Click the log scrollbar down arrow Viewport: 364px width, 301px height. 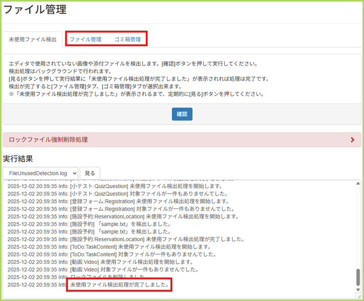[358, 288]
